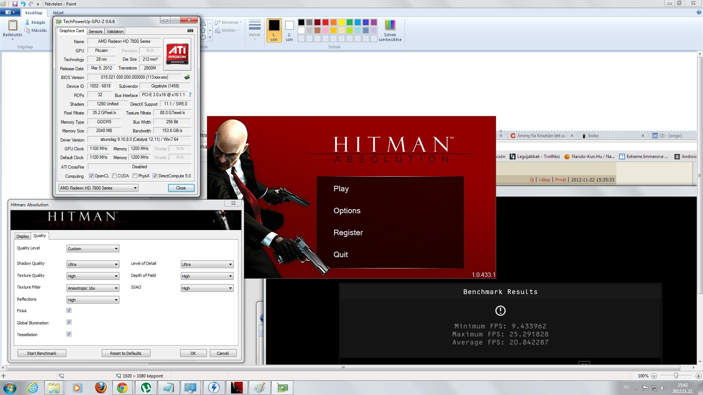Open Windows Explorer folder on taskbar

54,387
